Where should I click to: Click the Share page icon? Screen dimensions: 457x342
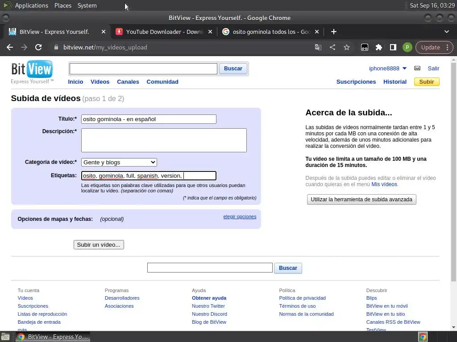point(332,47)
